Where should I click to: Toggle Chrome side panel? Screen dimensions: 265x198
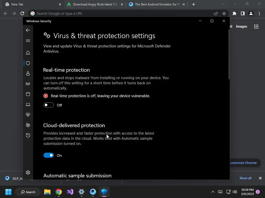243,13
